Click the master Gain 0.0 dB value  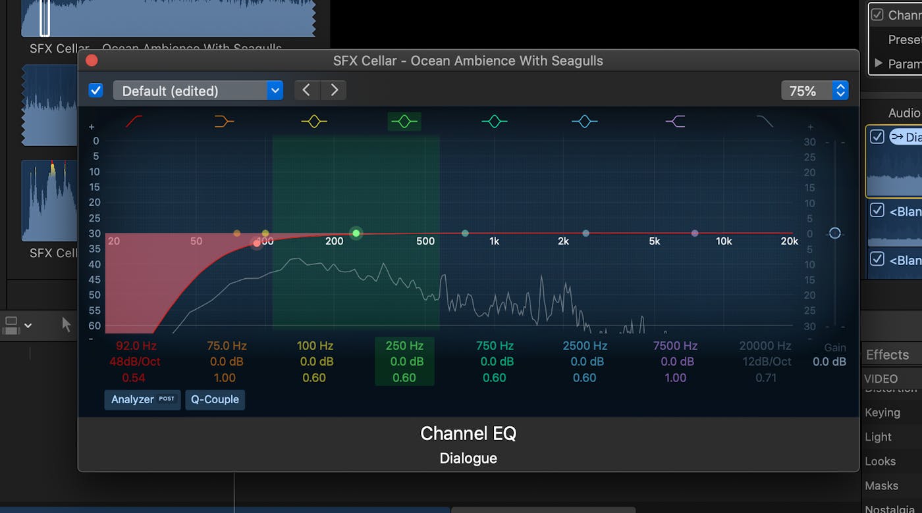coord(829,361)
